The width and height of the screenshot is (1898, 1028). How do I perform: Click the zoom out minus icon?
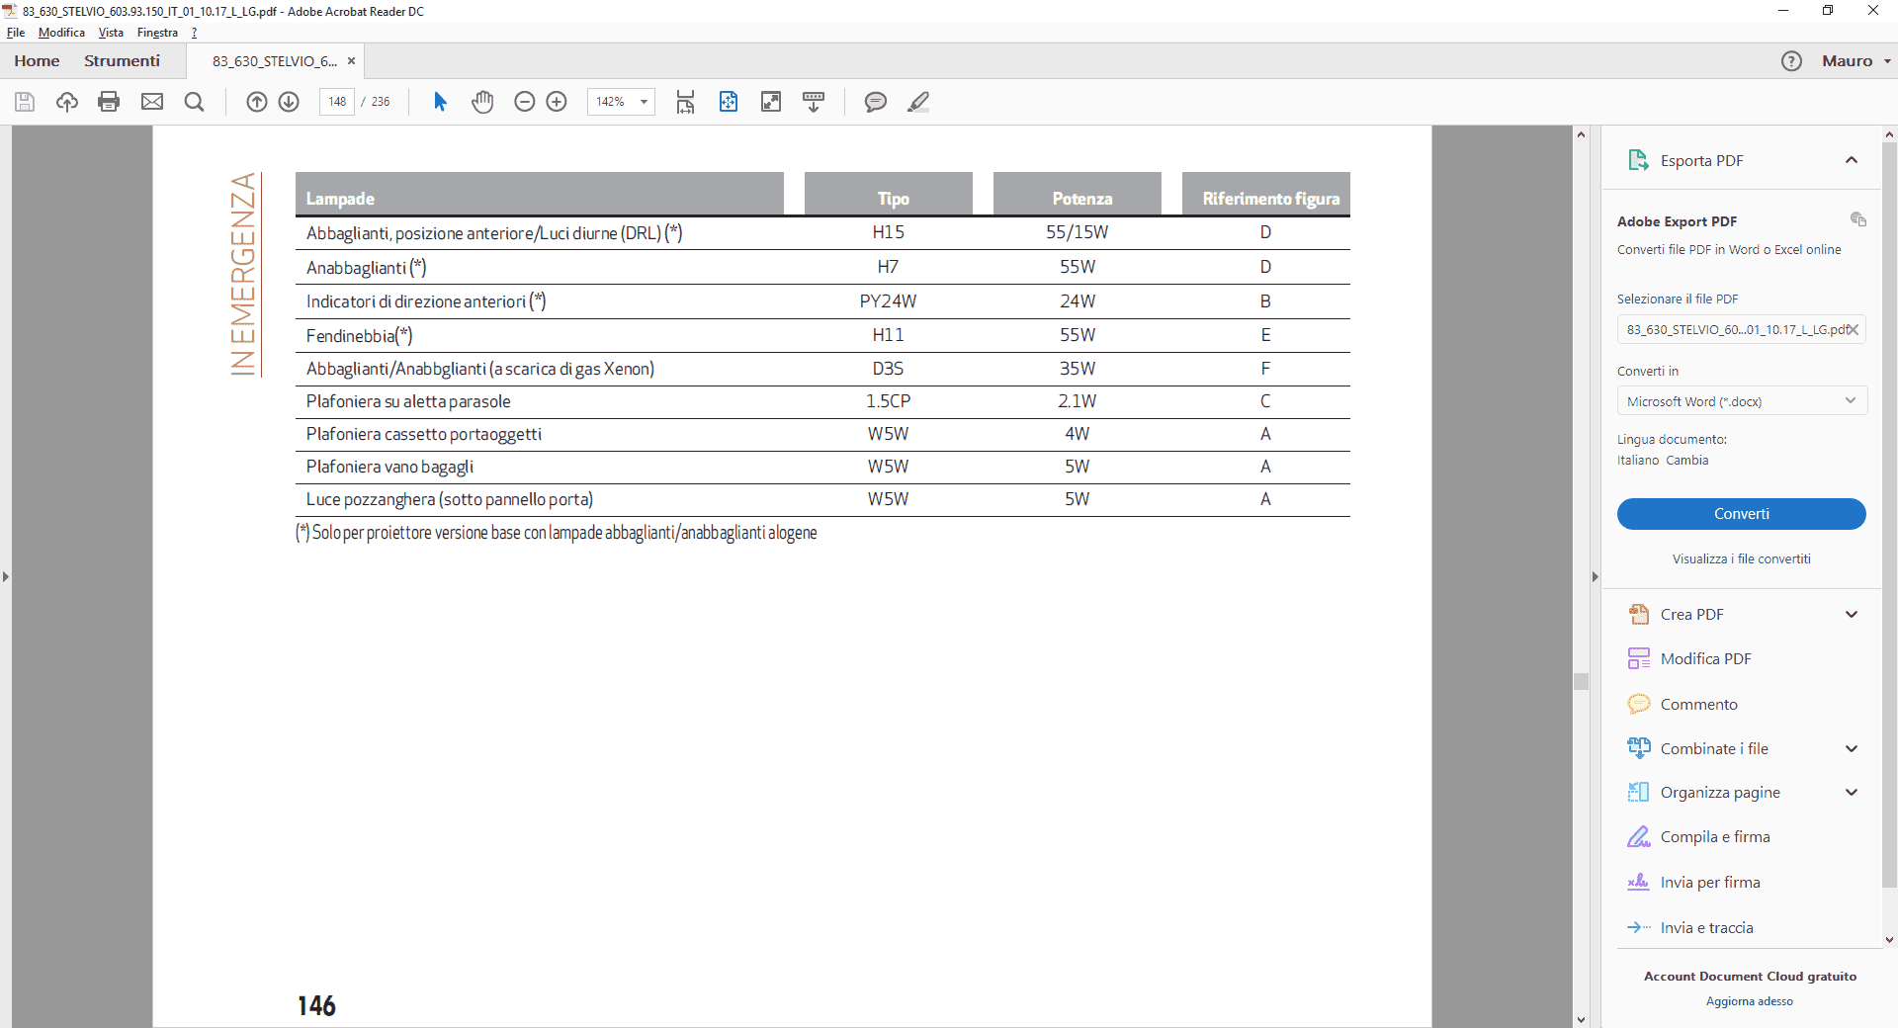click(x=525, y=102)
